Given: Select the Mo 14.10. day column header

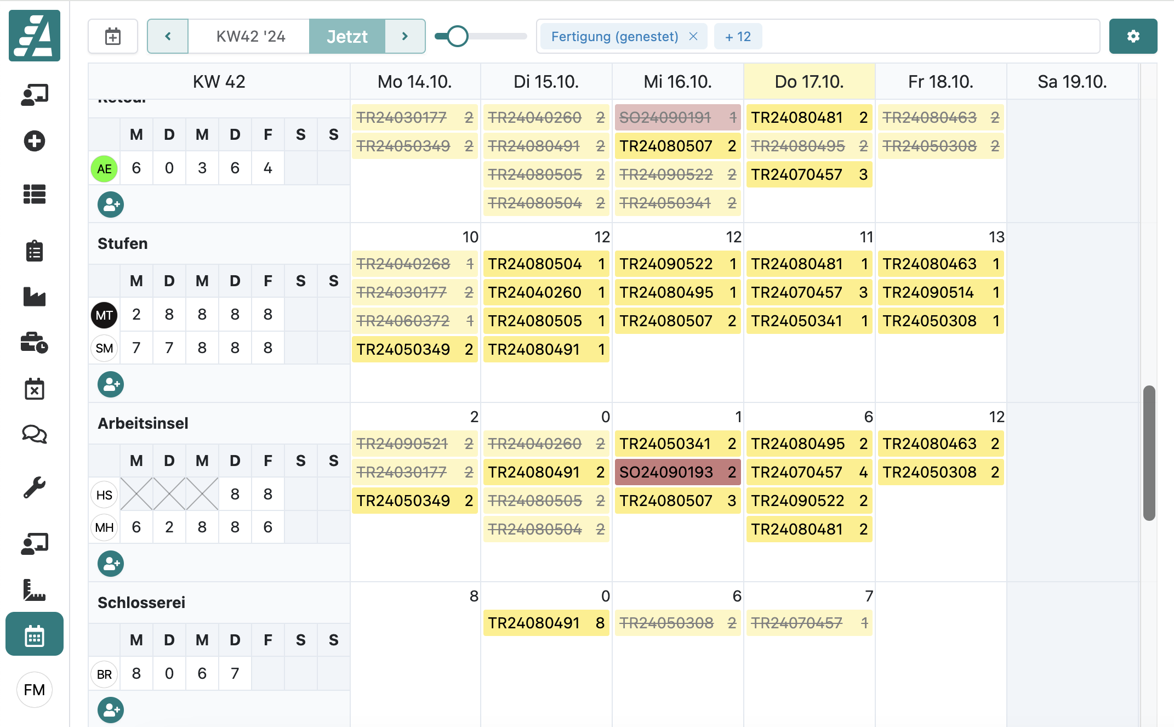Looking at the screenshot, I should (x=414, y=82).
